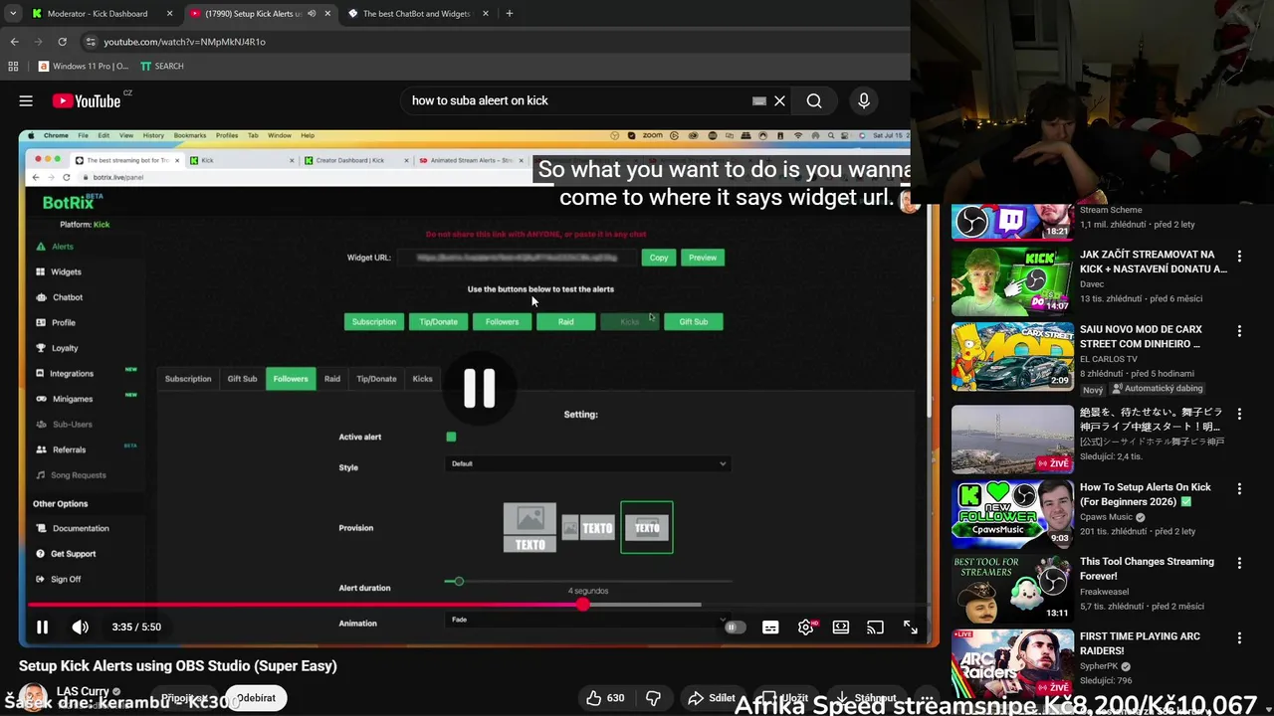
Task: Open LAS Curry channel avatar
Action: [x=34, y=697]
